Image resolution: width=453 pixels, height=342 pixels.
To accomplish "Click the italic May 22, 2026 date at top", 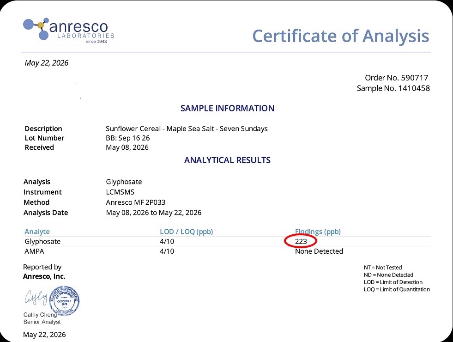I will [47, 63].
